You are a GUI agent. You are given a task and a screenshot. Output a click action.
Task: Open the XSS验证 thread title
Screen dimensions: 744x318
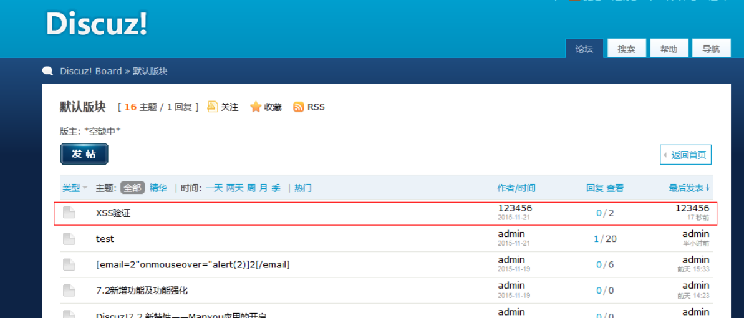[x=113, y=213]
